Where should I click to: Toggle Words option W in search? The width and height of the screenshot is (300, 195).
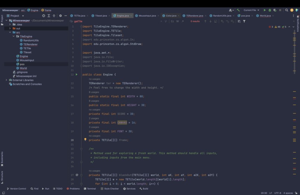178,21
